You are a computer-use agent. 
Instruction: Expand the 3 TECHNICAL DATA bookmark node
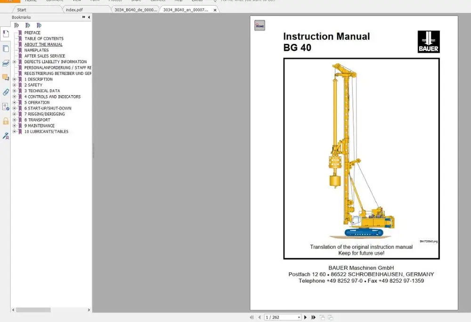click(15, 91)
